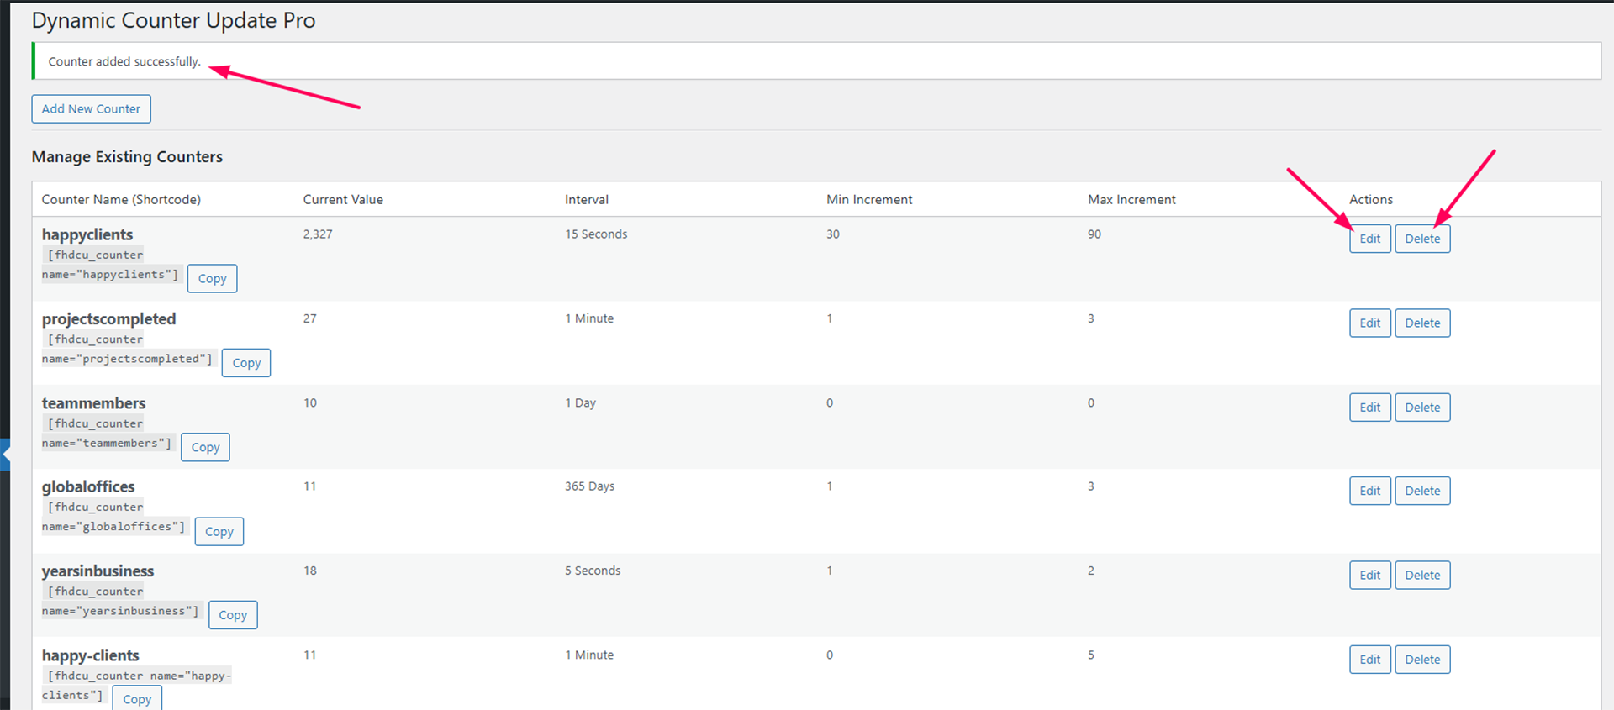Edit the happyclients counter

tap(1369, 239)
